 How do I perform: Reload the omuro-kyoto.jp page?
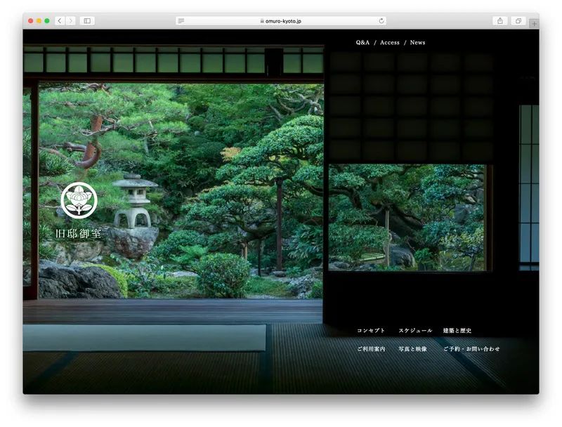pos(381,21)
